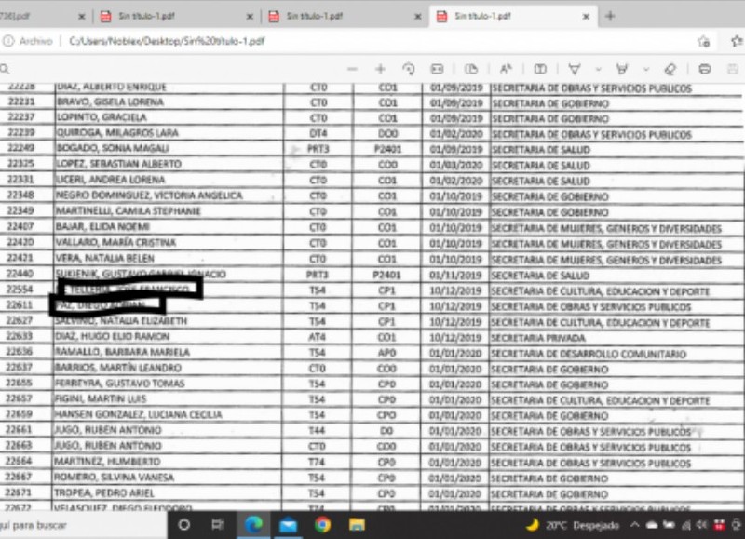Screen dimensions: 745x539
Task: Select the Highlight marker tool
Action: pyautogui.click(x=622, y=69)
